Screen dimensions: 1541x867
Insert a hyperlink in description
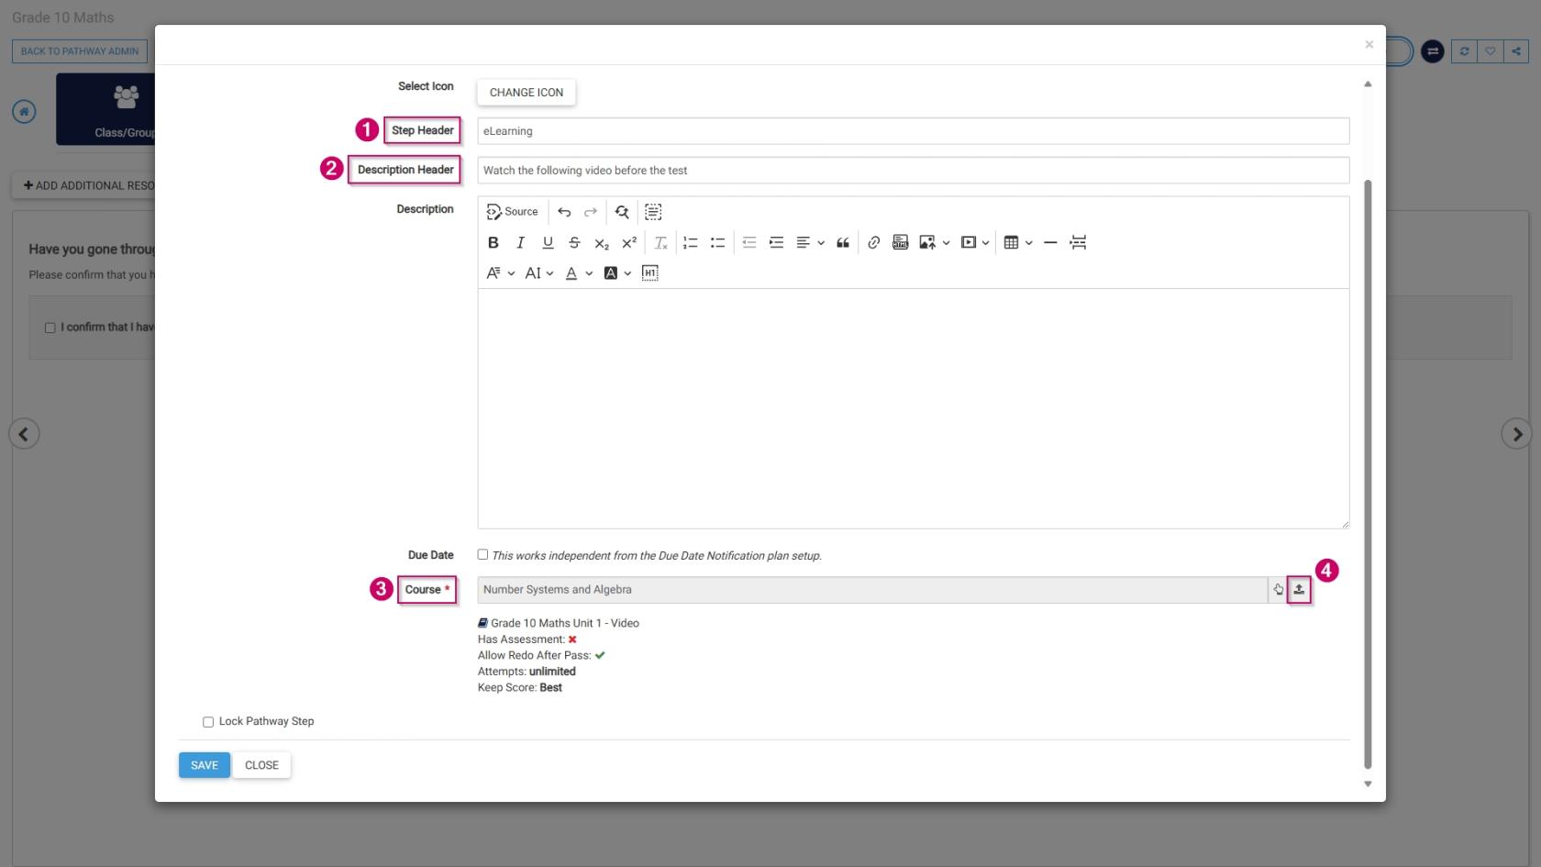(873, 243)
